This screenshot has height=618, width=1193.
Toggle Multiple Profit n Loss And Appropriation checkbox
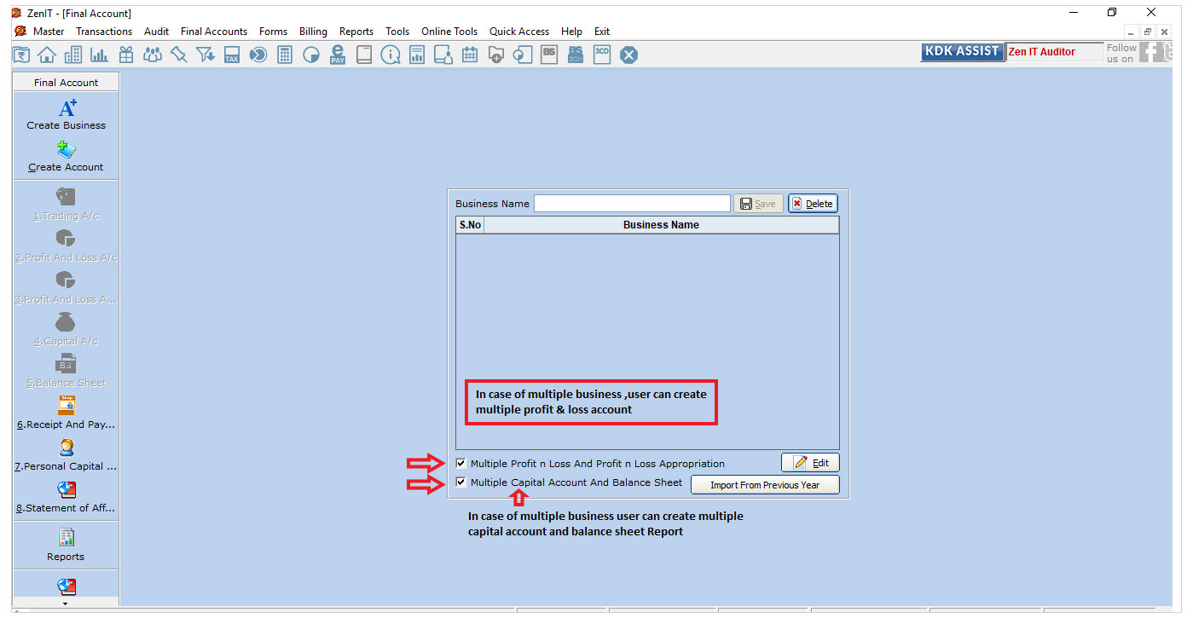pyautogui.click(x=461, y=464)
